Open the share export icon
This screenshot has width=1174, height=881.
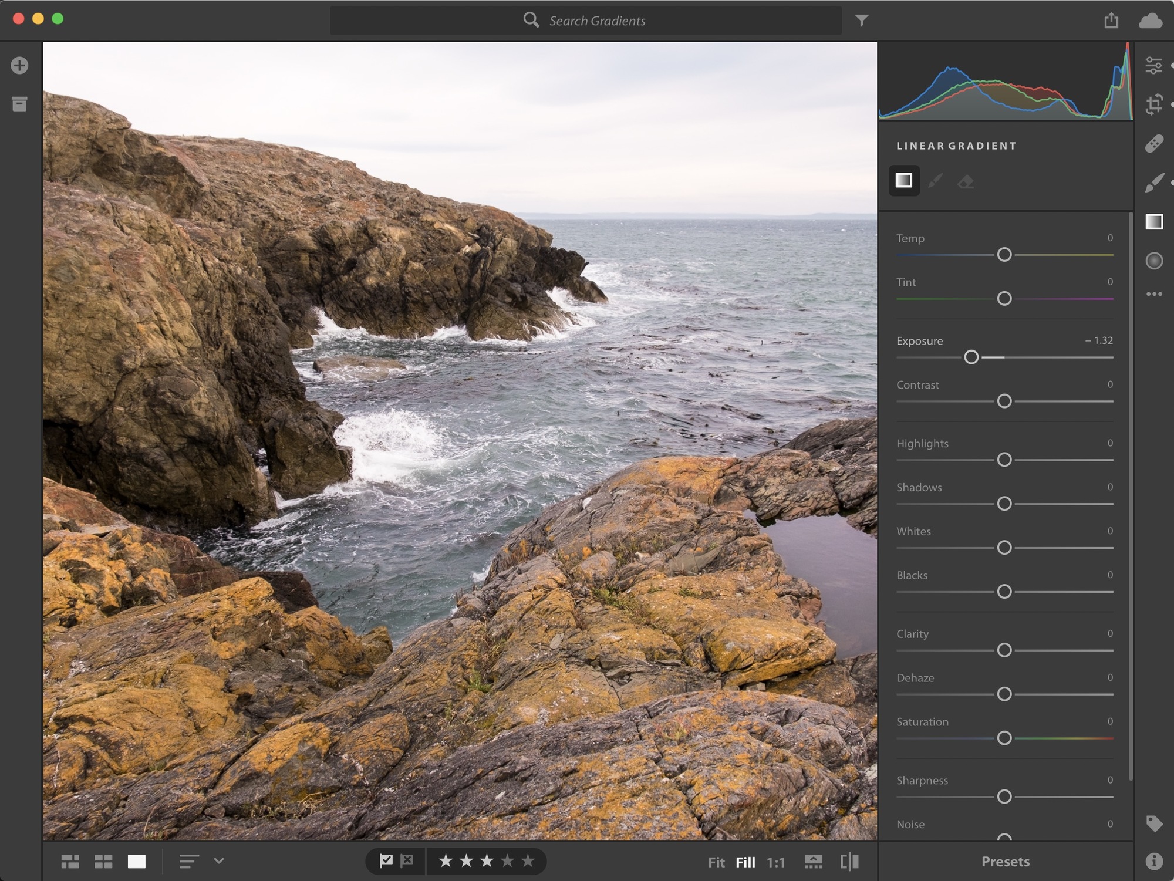pyautogui.click(x=1111, y=21)
